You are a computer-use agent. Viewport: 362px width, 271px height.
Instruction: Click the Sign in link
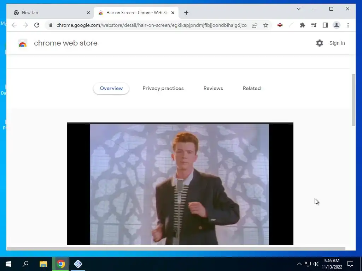click(x=337, y=43)
